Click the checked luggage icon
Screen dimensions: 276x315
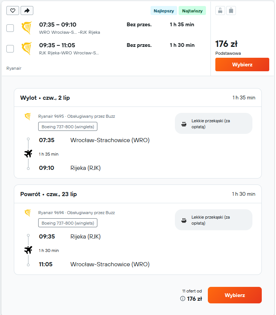tap(231, 10)
